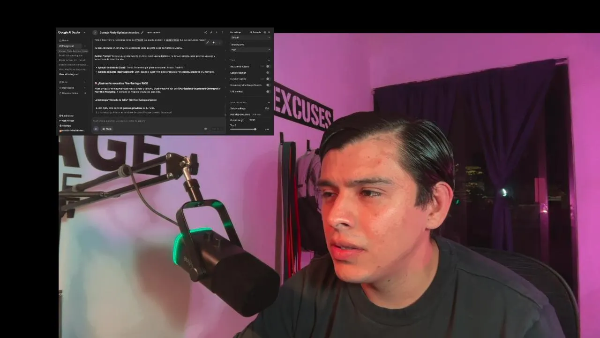Click the Run button

point(216,129)
